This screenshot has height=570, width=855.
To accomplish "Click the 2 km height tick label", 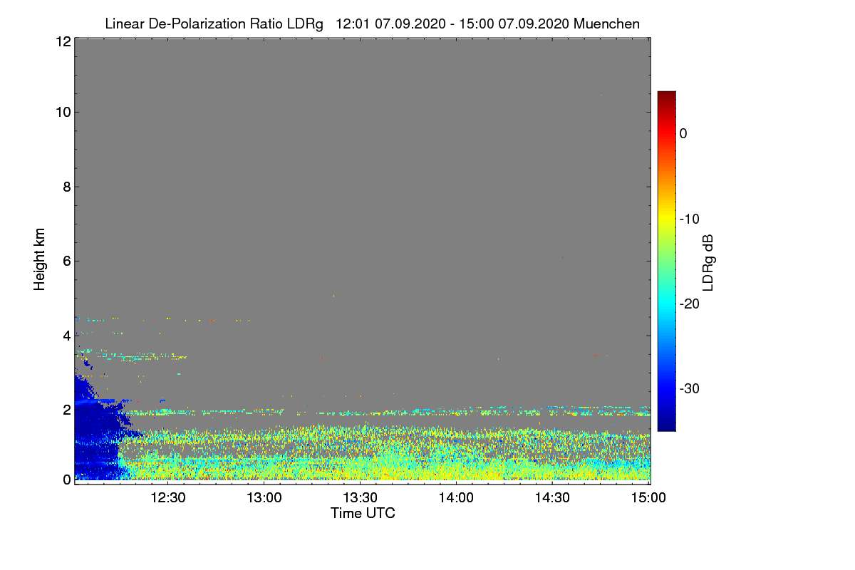I will (65, 409).
